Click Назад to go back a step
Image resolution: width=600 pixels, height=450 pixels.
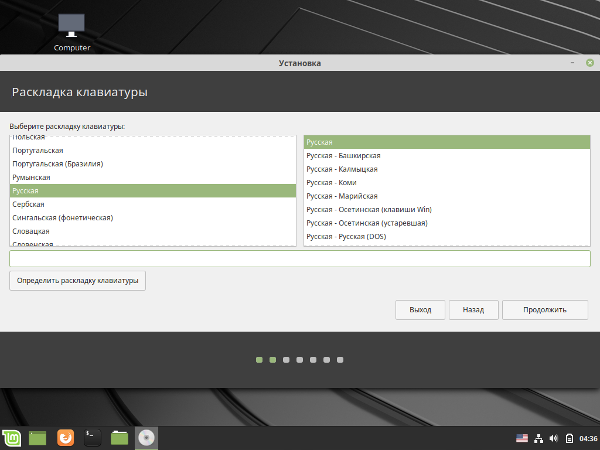tap(473, 309)
